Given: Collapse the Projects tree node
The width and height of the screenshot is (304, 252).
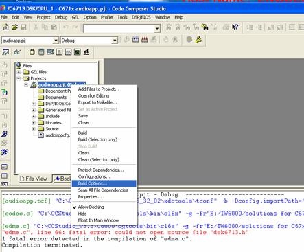Looking at the screenshot, I should click(x=19, y=78).
